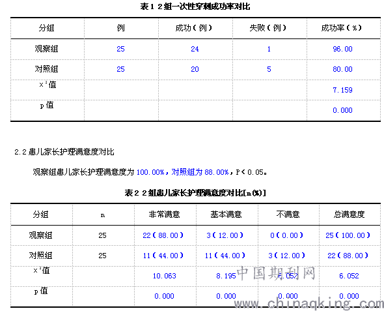Click the cell 25(100.00) under 总满意度
The width and height of the screenshot is (384, 311).
pos(348,235)
